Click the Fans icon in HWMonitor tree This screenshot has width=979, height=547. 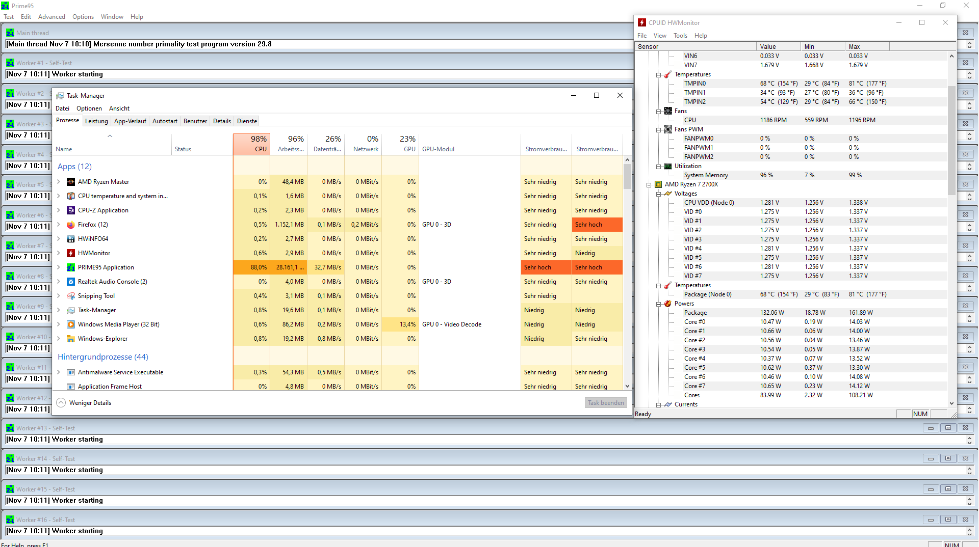pyautogui.click(x=668, y=111)
